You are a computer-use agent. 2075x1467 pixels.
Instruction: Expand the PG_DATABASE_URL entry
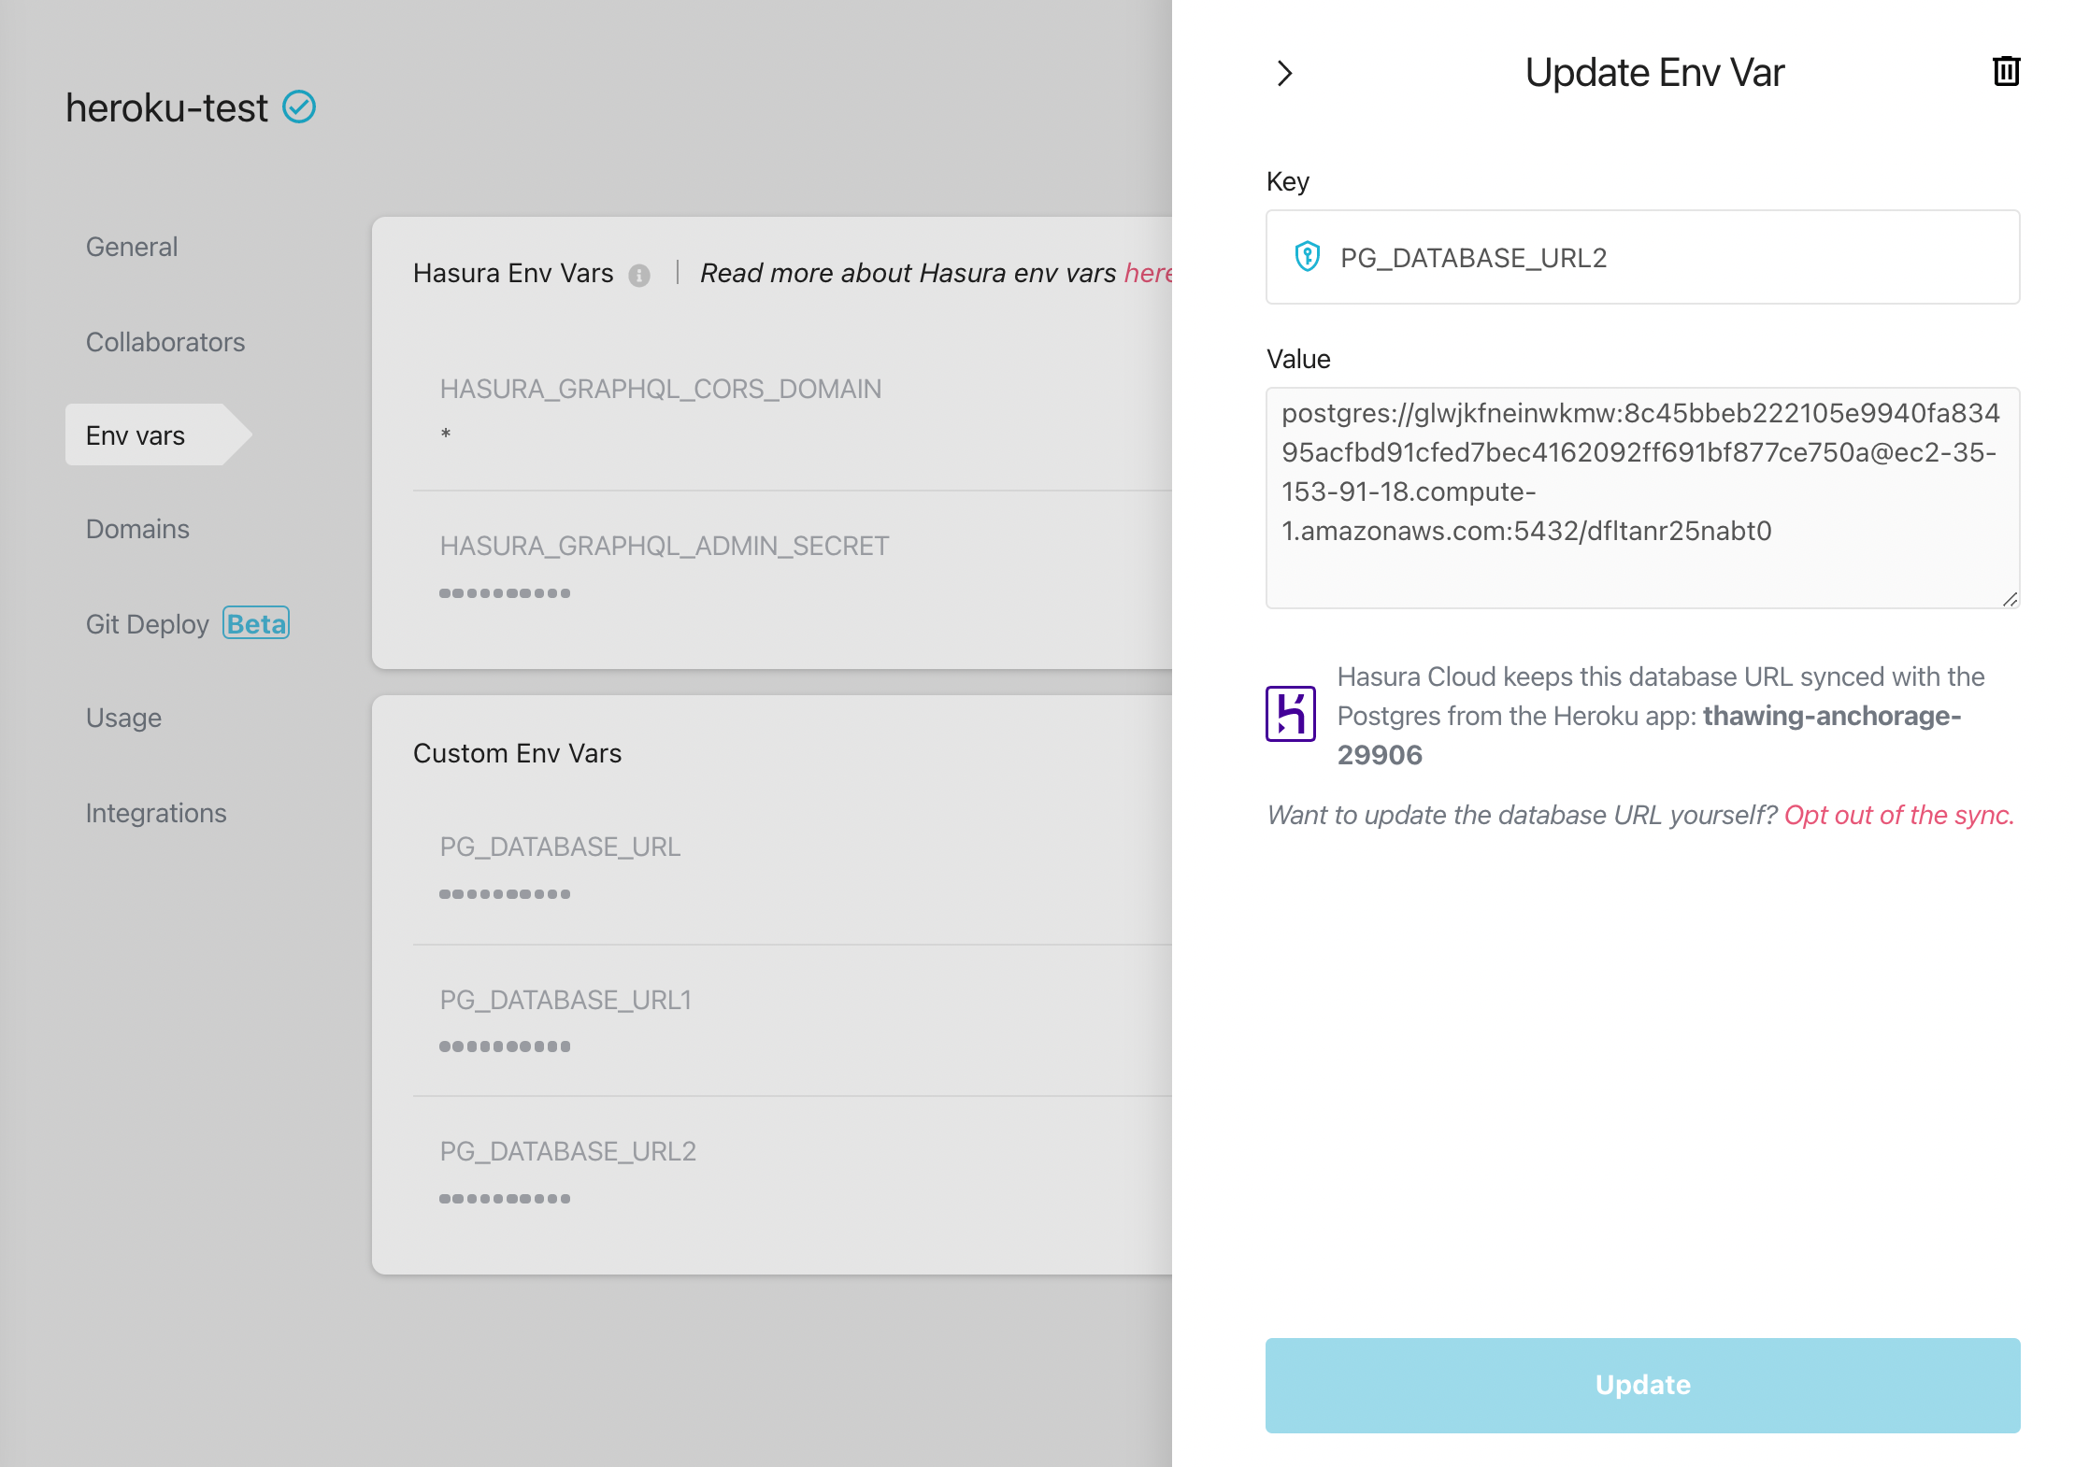coord(559,847)
